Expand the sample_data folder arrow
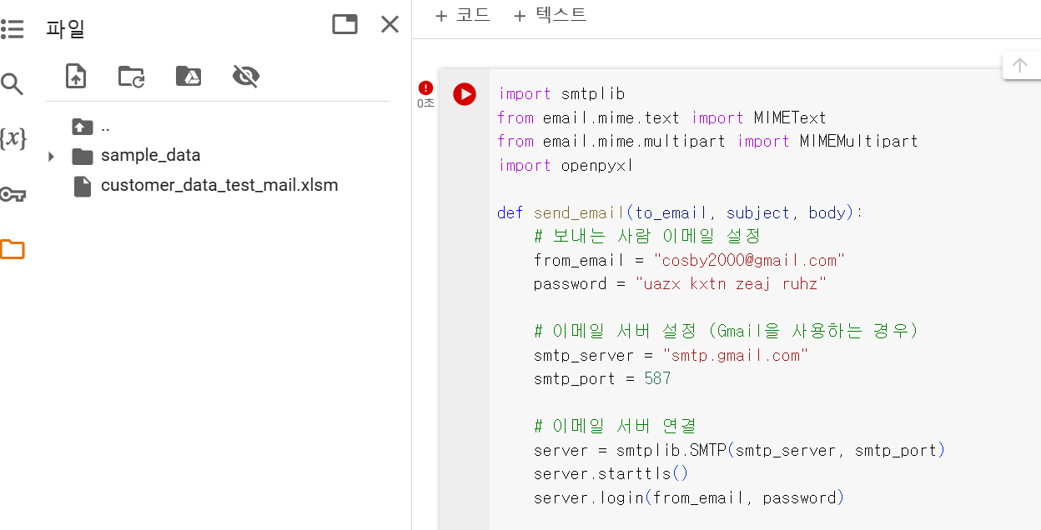1041x530 pixels. click(51, 156)
